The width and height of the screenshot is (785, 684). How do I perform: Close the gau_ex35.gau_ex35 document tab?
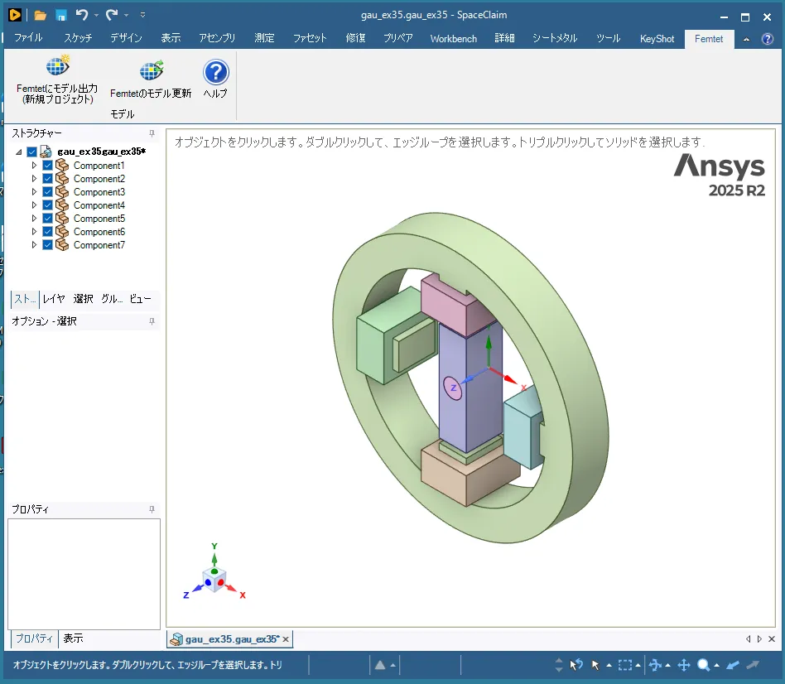286,639
